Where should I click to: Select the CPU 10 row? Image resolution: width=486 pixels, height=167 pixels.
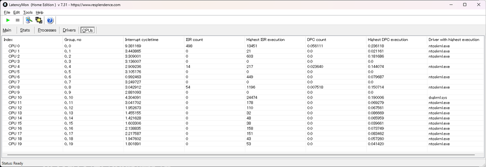242,97
